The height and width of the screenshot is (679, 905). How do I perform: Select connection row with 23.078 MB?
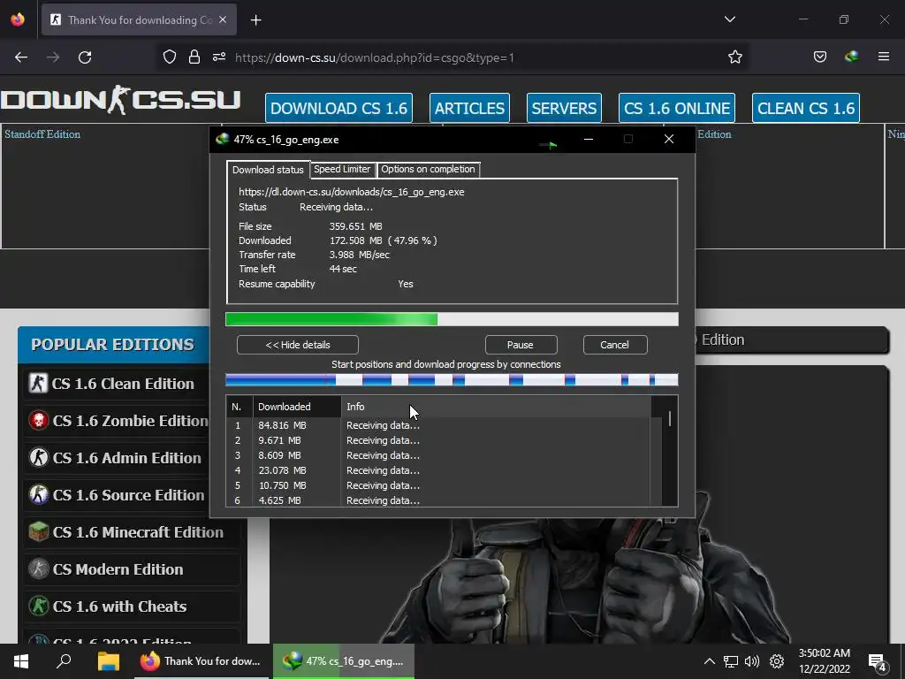click(x=438, y=470)
